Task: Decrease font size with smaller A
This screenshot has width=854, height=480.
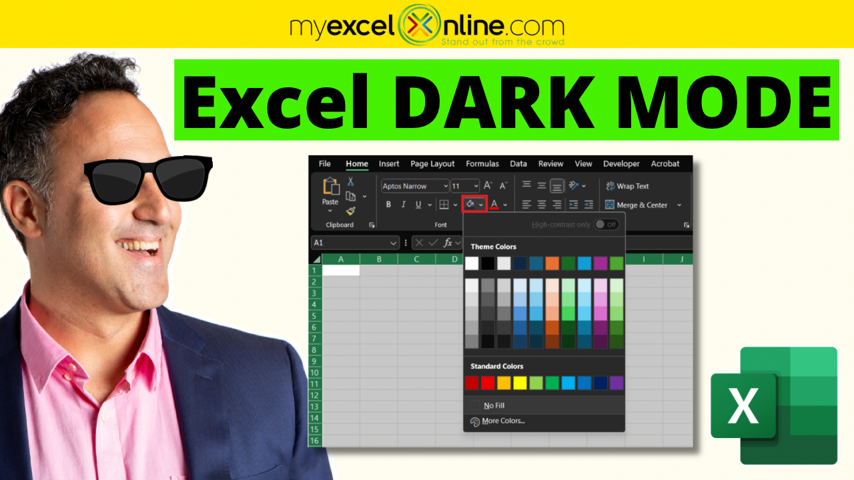Action: (504, 186)
